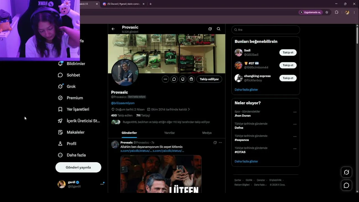Click the Grok icon on Provasic's post
The height and width of the screenshot is (202, 359).
click(x=215, y=143)
